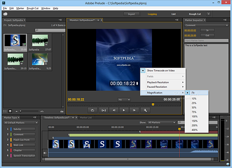Switch to the Marker List tab

coord(86,118)
